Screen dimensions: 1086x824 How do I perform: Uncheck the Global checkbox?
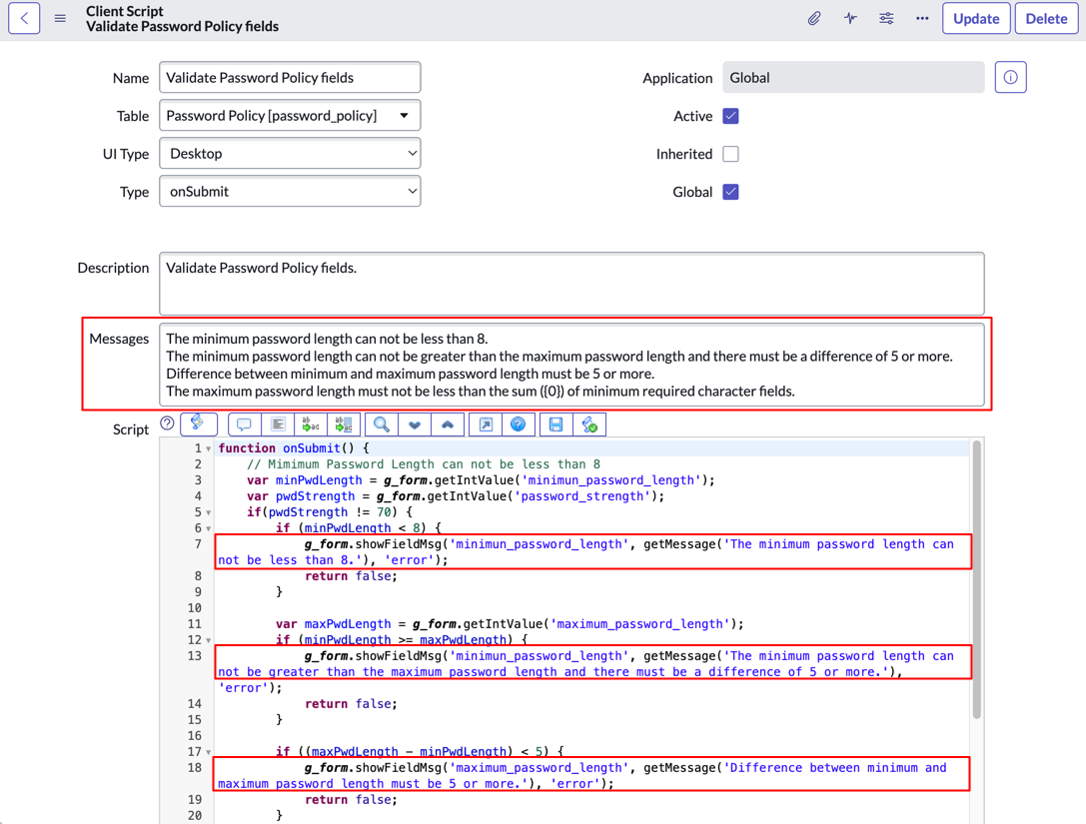pyautogui.click(x=730, y=192)
